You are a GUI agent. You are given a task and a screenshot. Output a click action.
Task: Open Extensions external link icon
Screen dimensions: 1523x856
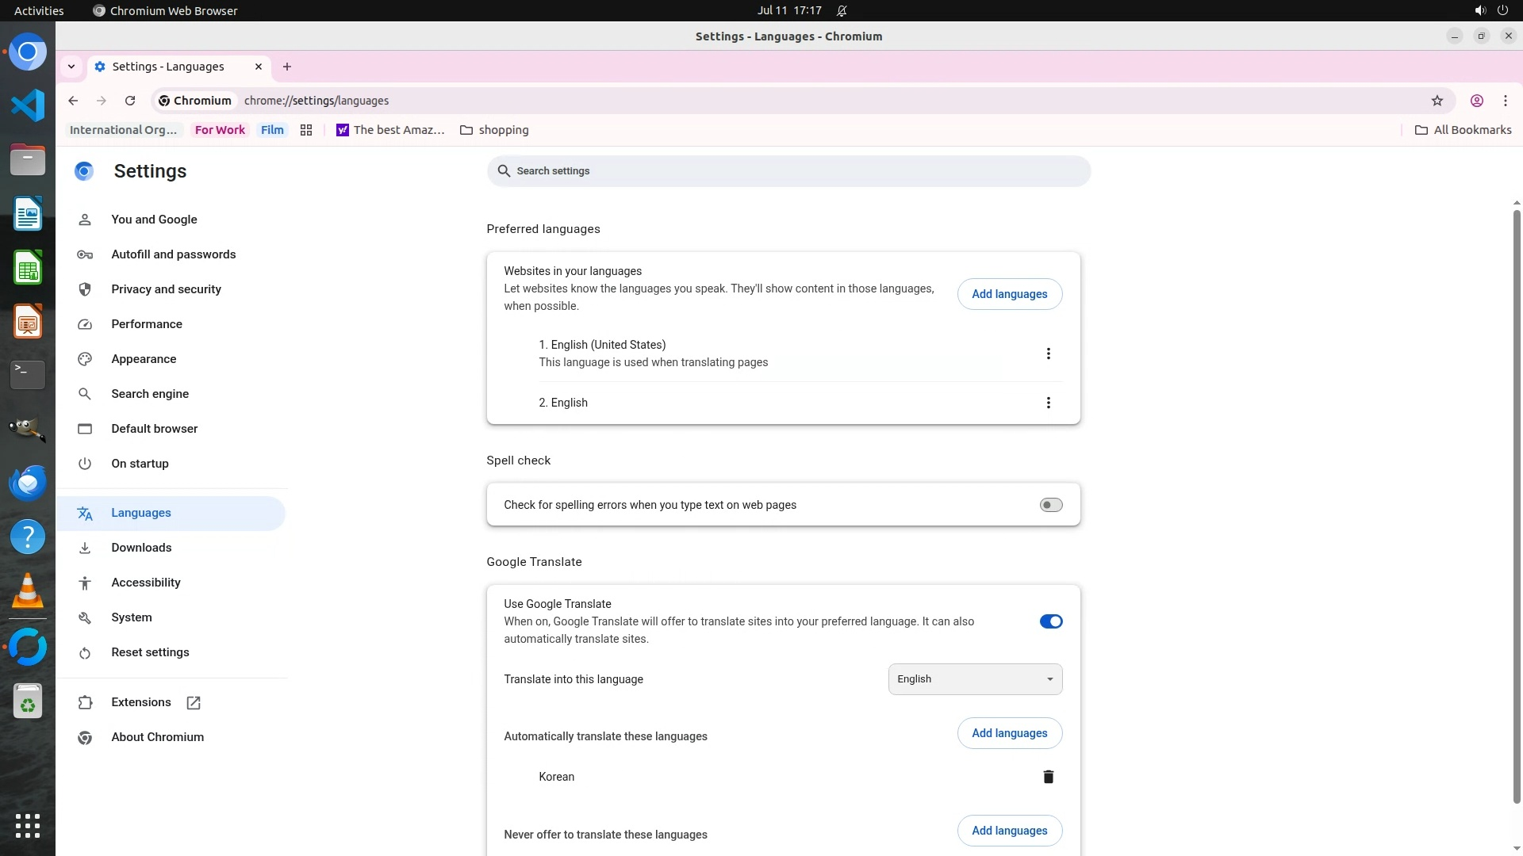coord(194,702)
